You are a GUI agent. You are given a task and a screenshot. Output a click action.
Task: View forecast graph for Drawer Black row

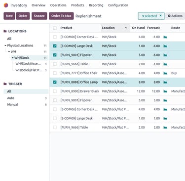(165, 91)
